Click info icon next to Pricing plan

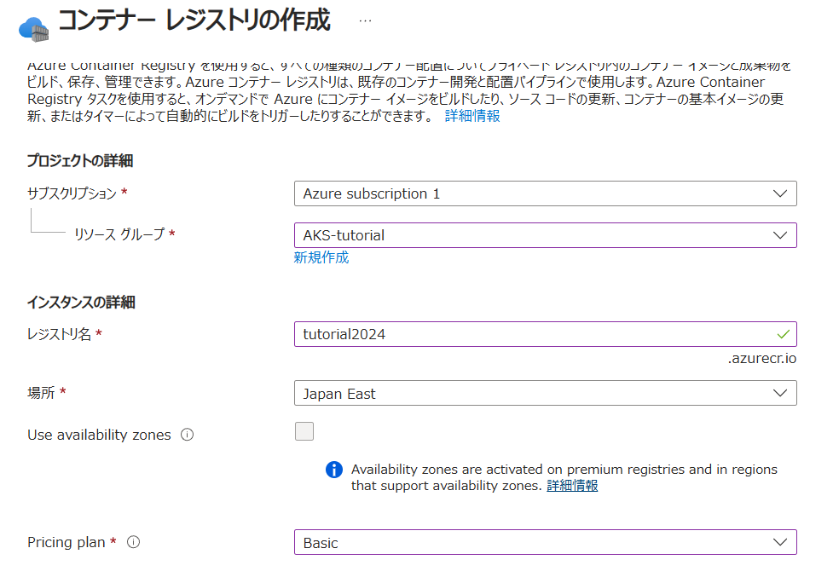click(133, 542)
